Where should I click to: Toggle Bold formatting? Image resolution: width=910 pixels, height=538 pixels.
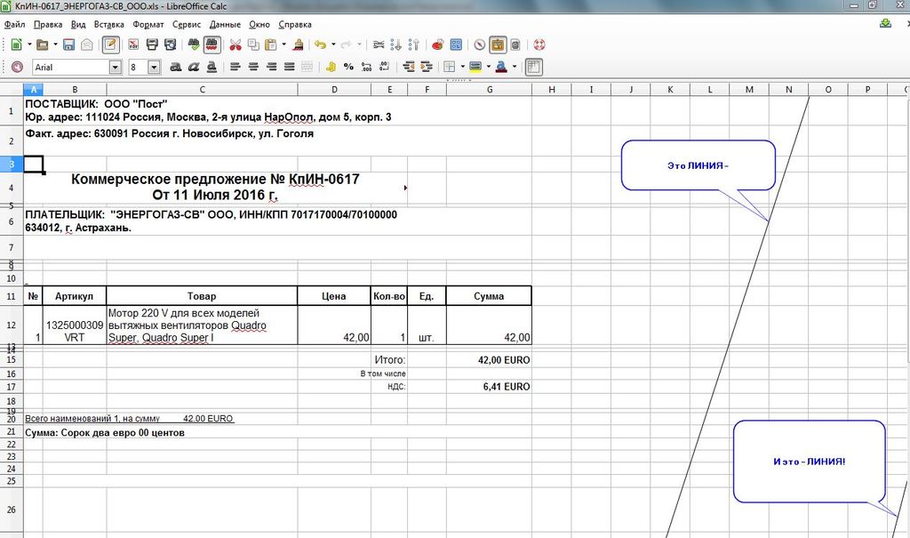click(175, 67)
